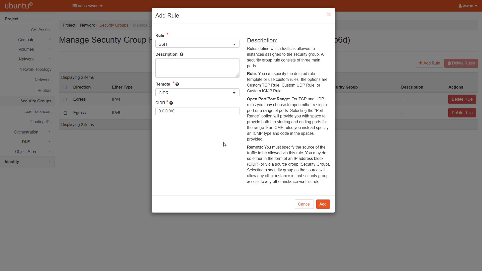Click the Add button in dialog
The image size is (482, 271).
click(323, 204)
